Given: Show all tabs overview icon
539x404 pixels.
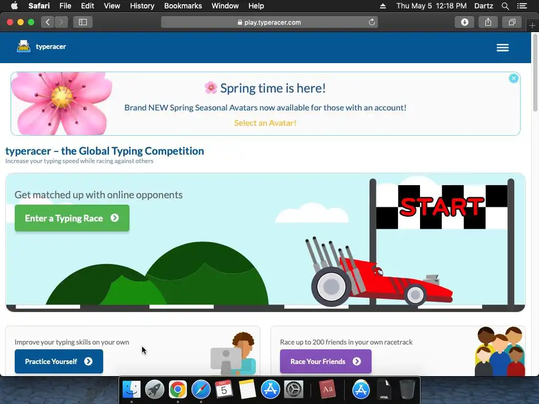Looking at the screenshot, I should point(512,22).
